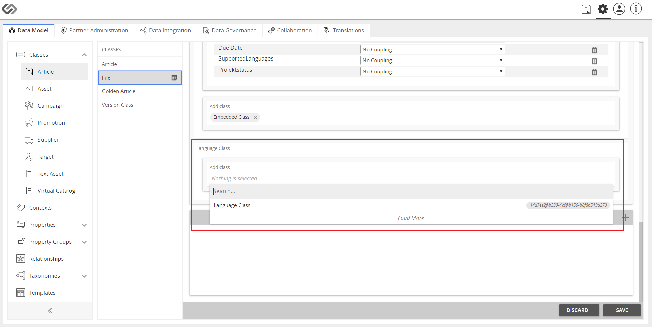Click the Supplier truck icon
The width and height of the screenshot is (652, 327).
(x=29, y=140)
